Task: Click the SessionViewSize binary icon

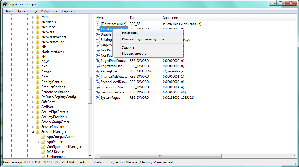Action: pyautogui.click(x=98, y=92)
